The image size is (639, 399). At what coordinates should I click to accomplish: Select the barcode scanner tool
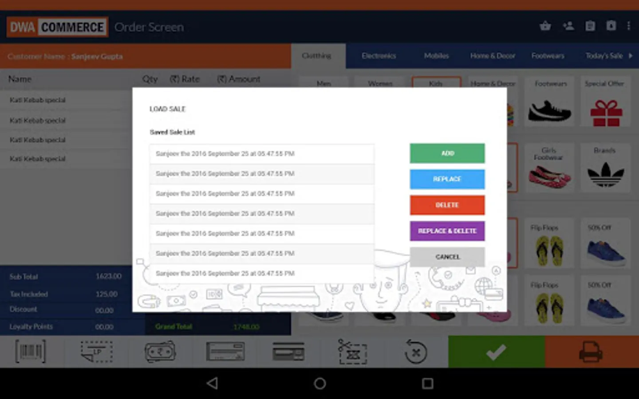29,351
